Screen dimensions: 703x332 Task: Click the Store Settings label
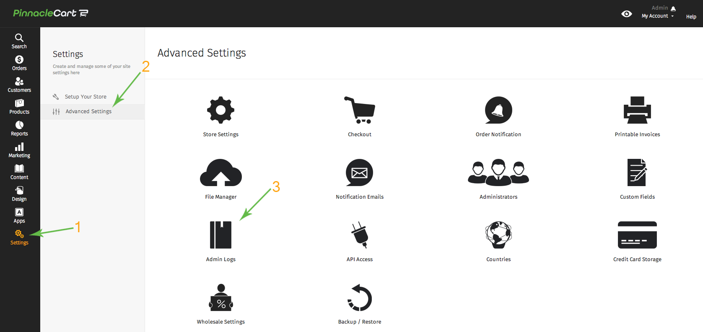(x=220, y=135)
